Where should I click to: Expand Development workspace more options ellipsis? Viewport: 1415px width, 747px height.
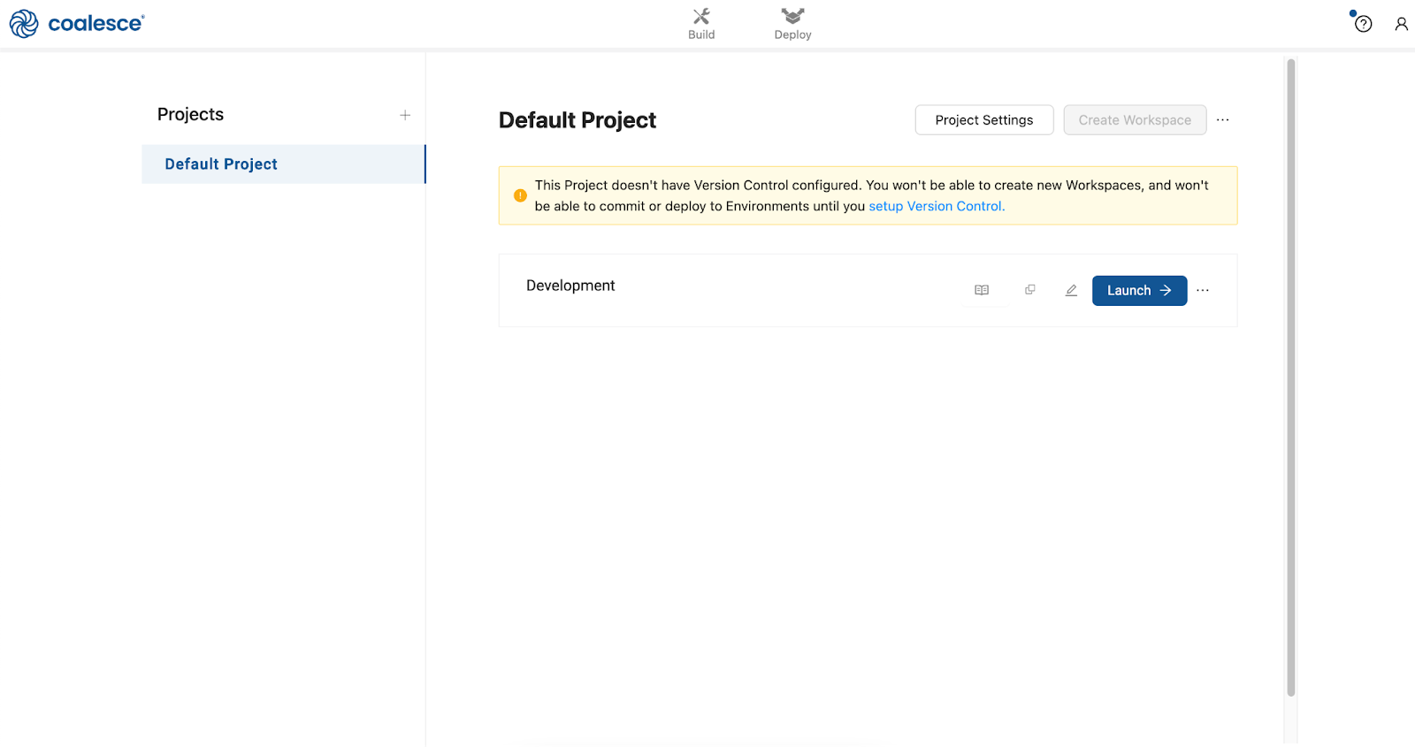[1203, 290]
